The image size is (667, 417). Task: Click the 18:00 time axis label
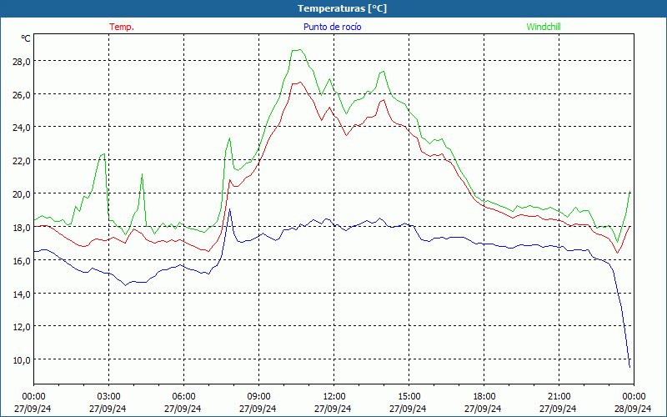(x=484, y=397)
